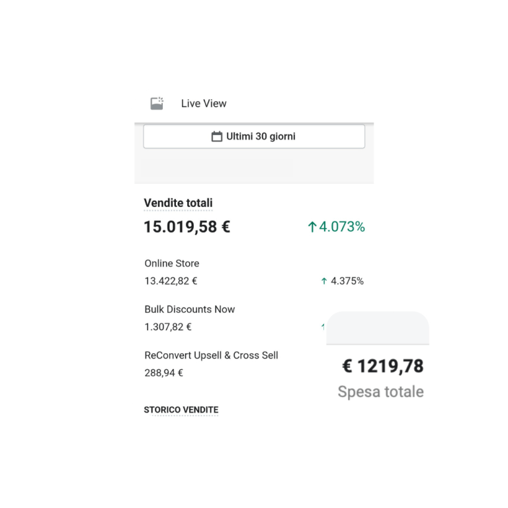Viewport: 508px width, 508px height.
Task: Click the Spesa totale label
Action: 380,392
